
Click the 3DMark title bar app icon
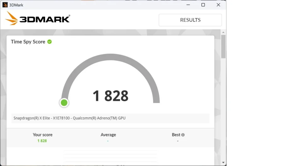tap(5, 5)
